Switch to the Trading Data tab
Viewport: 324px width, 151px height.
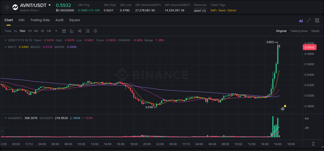tap(40, 20)
